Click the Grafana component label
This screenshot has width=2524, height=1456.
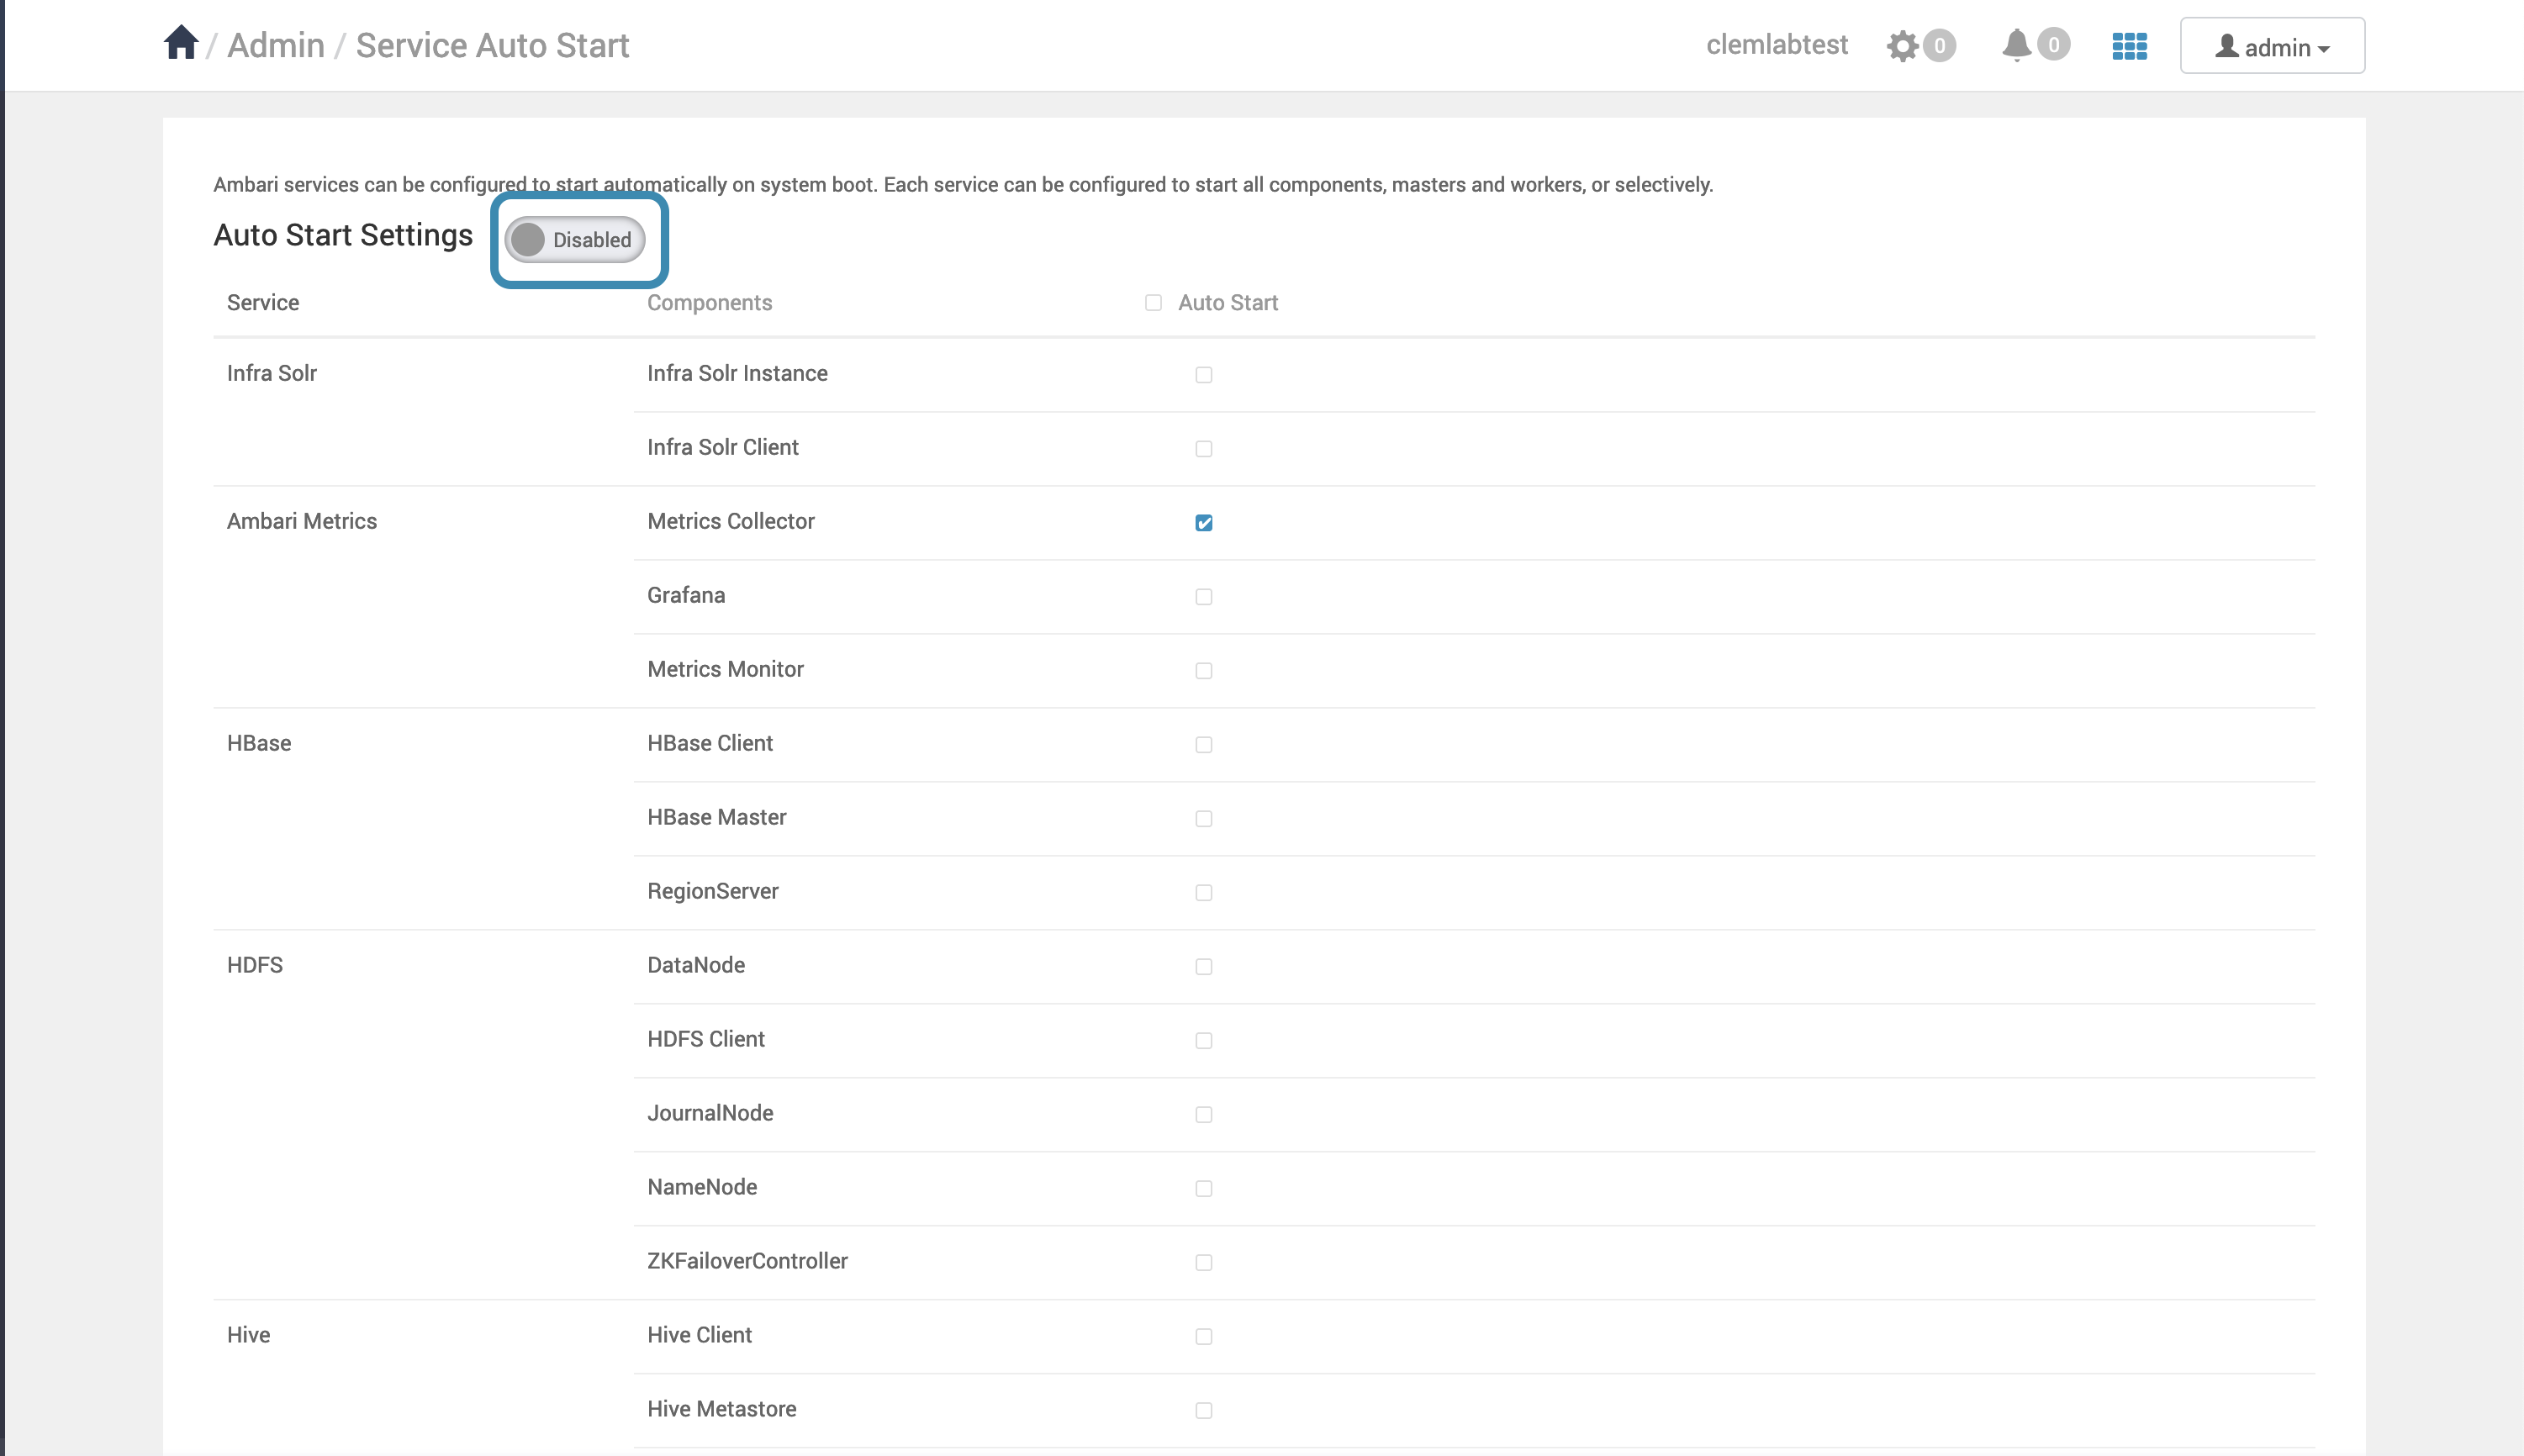[686, 595]
